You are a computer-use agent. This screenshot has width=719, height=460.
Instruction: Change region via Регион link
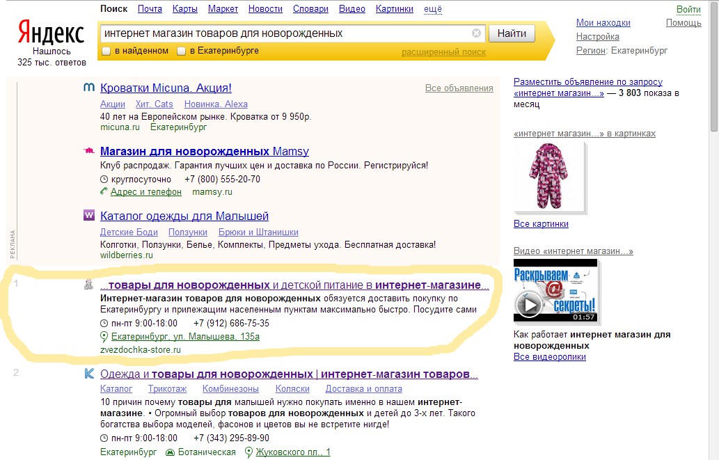[x=591, y=50]
